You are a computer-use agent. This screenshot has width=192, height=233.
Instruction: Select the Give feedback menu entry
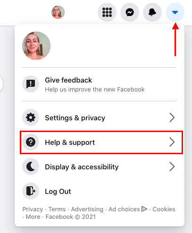click(100, 84)
